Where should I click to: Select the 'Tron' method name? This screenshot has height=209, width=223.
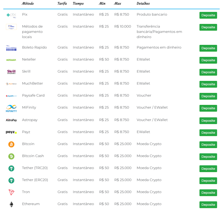click(x=26, y=192)
